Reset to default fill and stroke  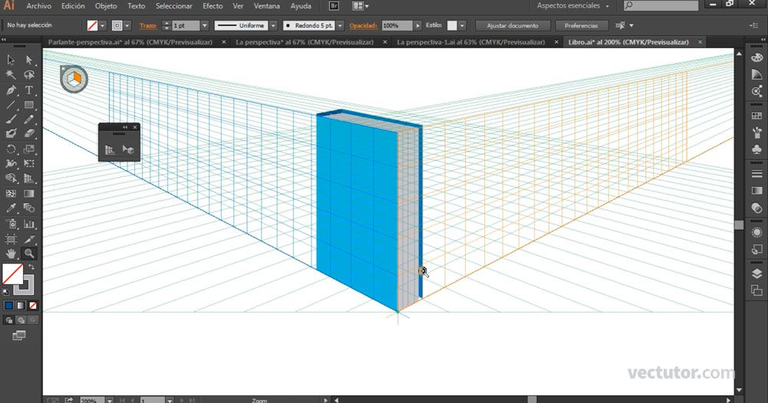pyautogui.click(x=6, y=292)
